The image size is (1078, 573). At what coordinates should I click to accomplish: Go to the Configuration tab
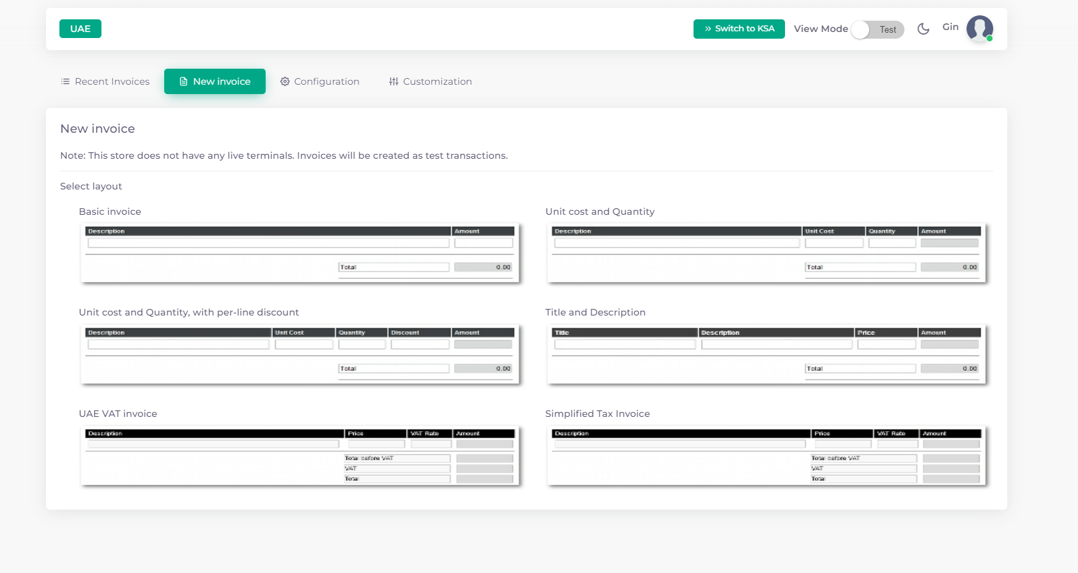[x=320, y=81]
